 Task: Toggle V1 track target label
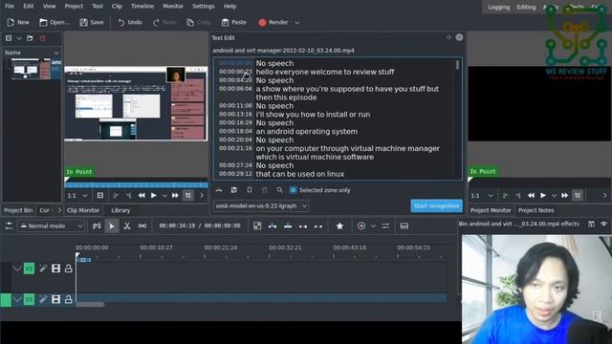(29, 299)
